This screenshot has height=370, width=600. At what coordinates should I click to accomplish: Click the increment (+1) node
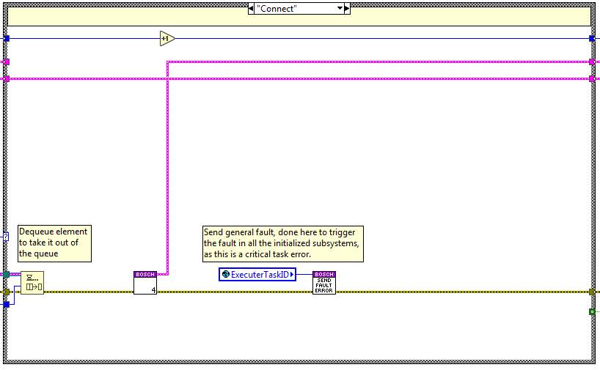[167, 39]
